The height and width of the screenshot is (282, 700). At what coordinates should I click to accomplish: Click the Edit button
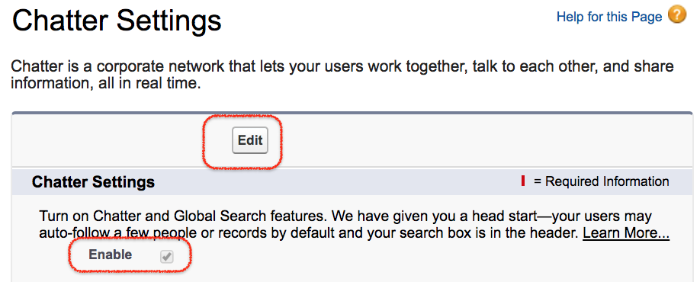250,140
